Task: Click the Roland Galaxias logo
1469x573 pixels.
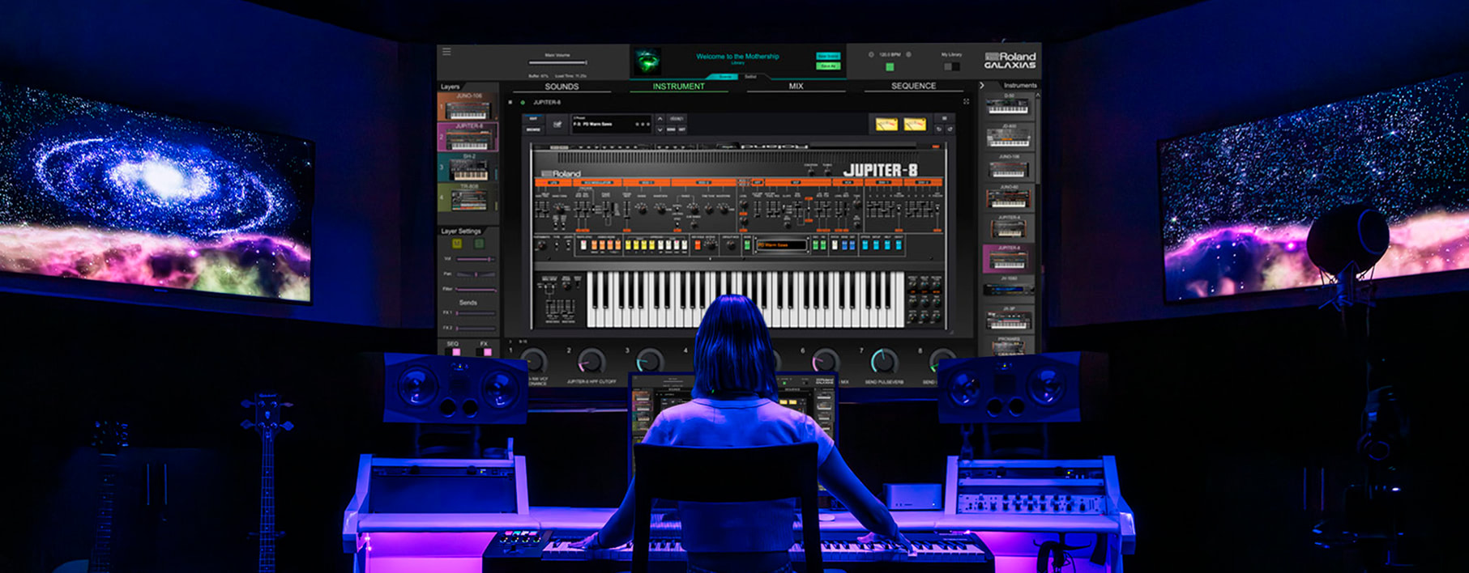Action: 1010,61
